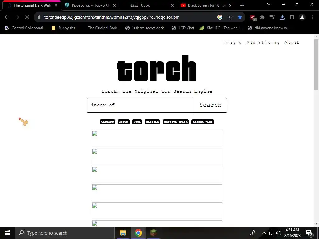Open the uBlock Origin extension icon
The image size is (319, 239).
click(x=253, y=18)
